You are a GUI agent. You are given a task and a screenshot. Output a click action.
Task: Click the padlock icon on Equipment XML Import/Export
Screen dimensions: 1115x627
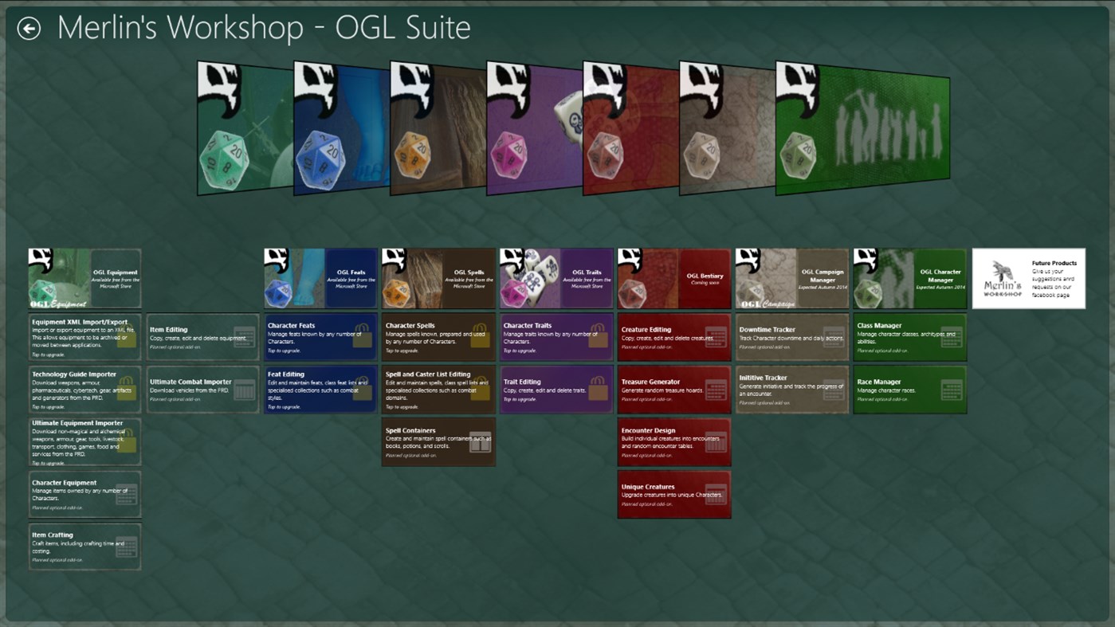coord(127,338)
